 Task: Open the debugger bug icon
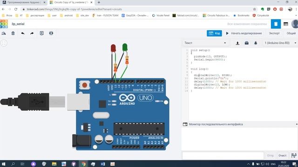256,43
